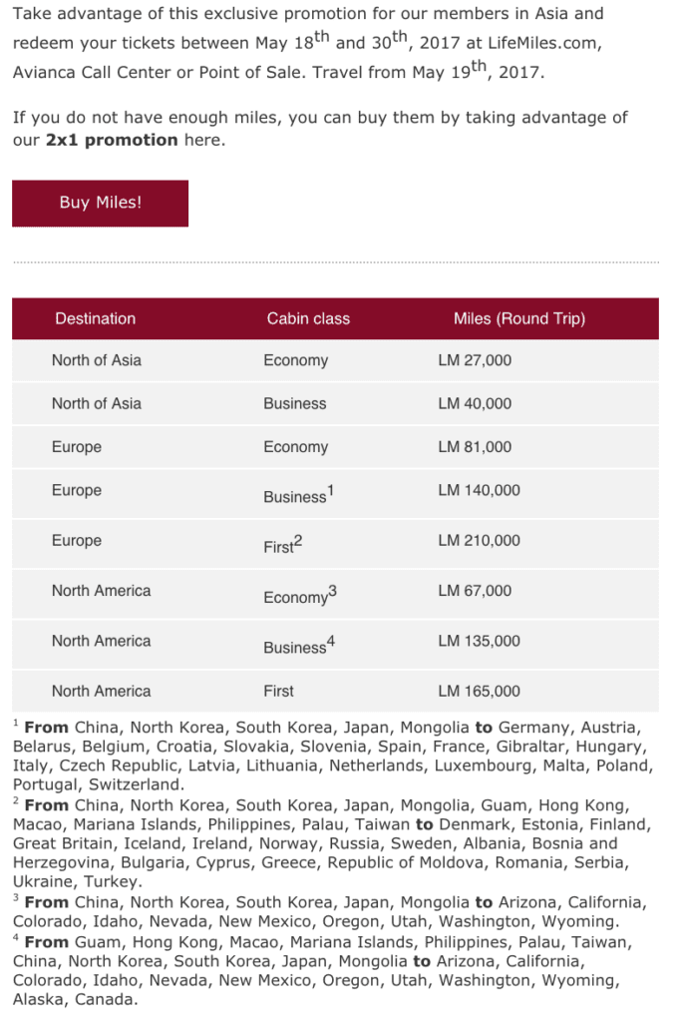Select North America Business cabin cell with footnote 4
The width and height of the screenshot is (678, 1022).
(298, 646)
